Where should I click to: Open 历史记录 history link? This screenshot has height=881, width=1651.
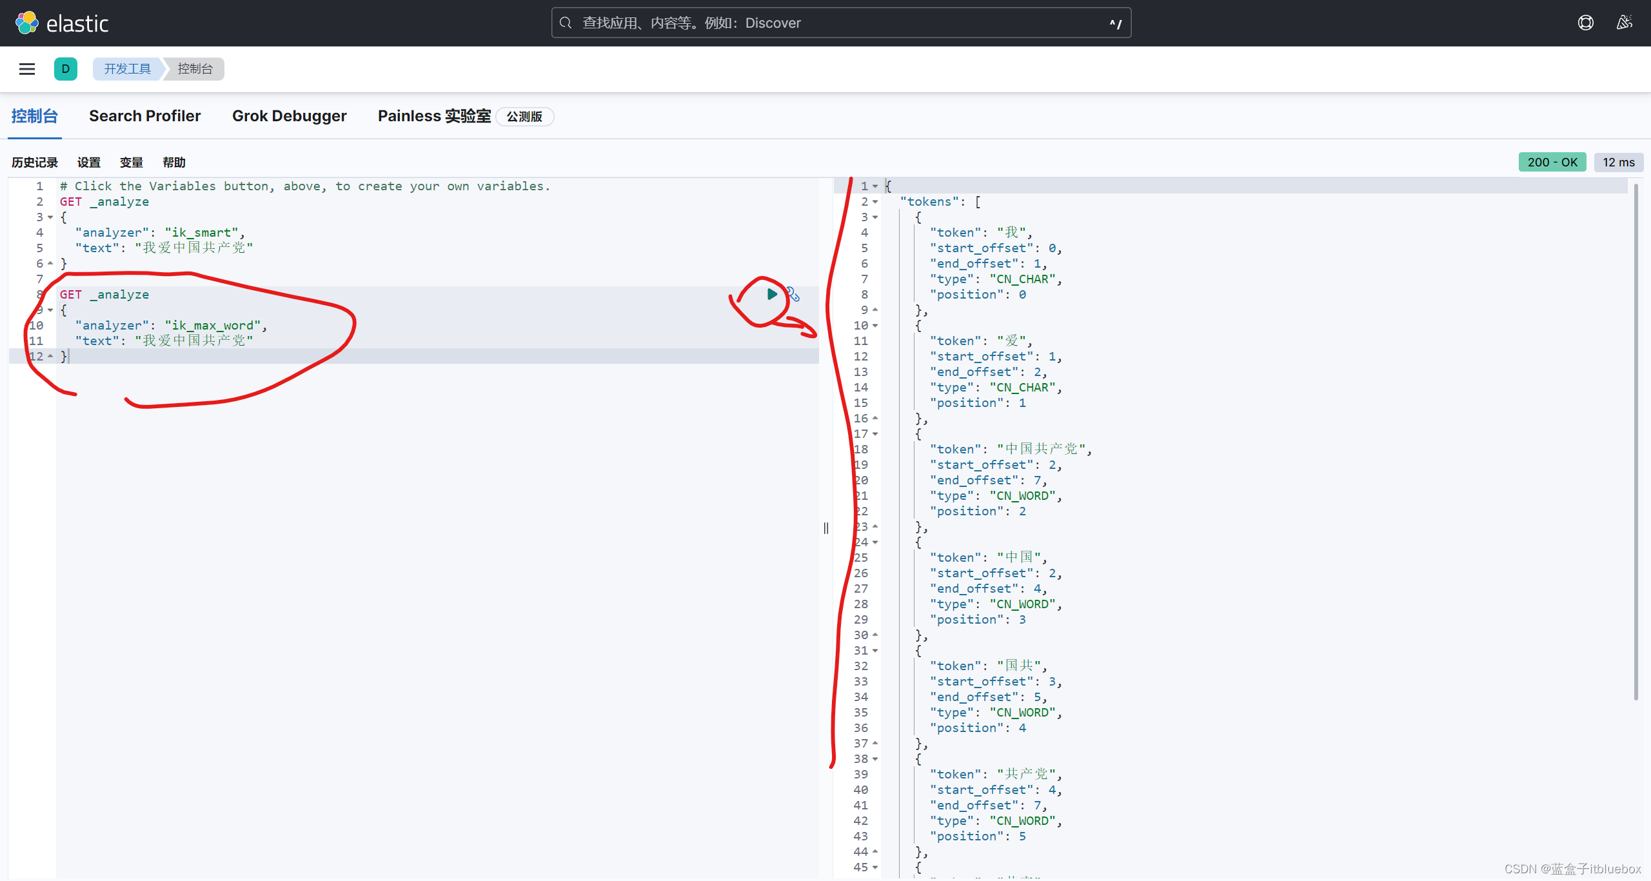click(x=35, y=163)
